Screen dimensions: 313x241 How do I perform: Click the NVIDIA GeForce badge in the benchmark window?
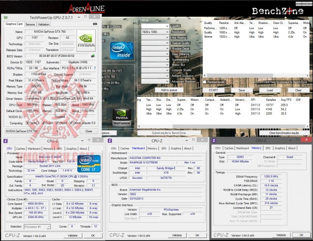(122, 118)
